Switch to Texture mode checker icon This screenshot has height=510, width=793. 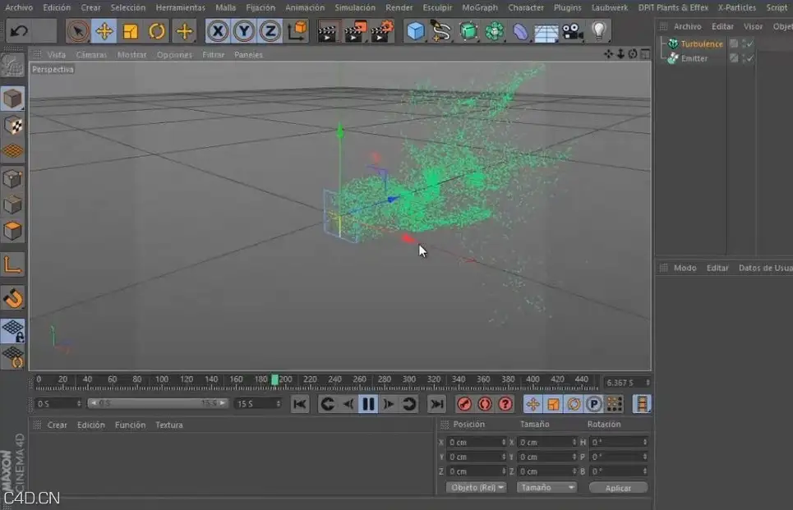(x=12, y=125)
